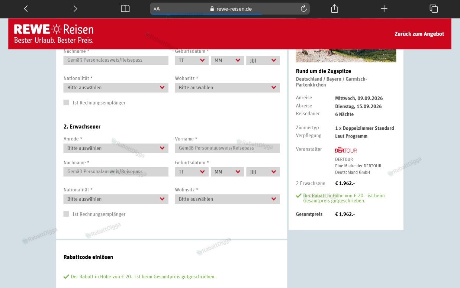Click the 6 Nächte duration value
This screenshot has width=460, height=288.
tap(344, 114)
